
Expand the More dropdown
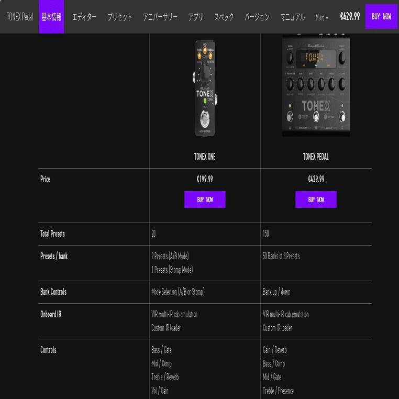[x=322, y=17]
